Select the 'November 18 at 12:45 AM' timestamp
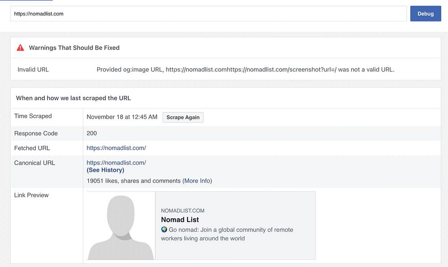 click(122, 117)
